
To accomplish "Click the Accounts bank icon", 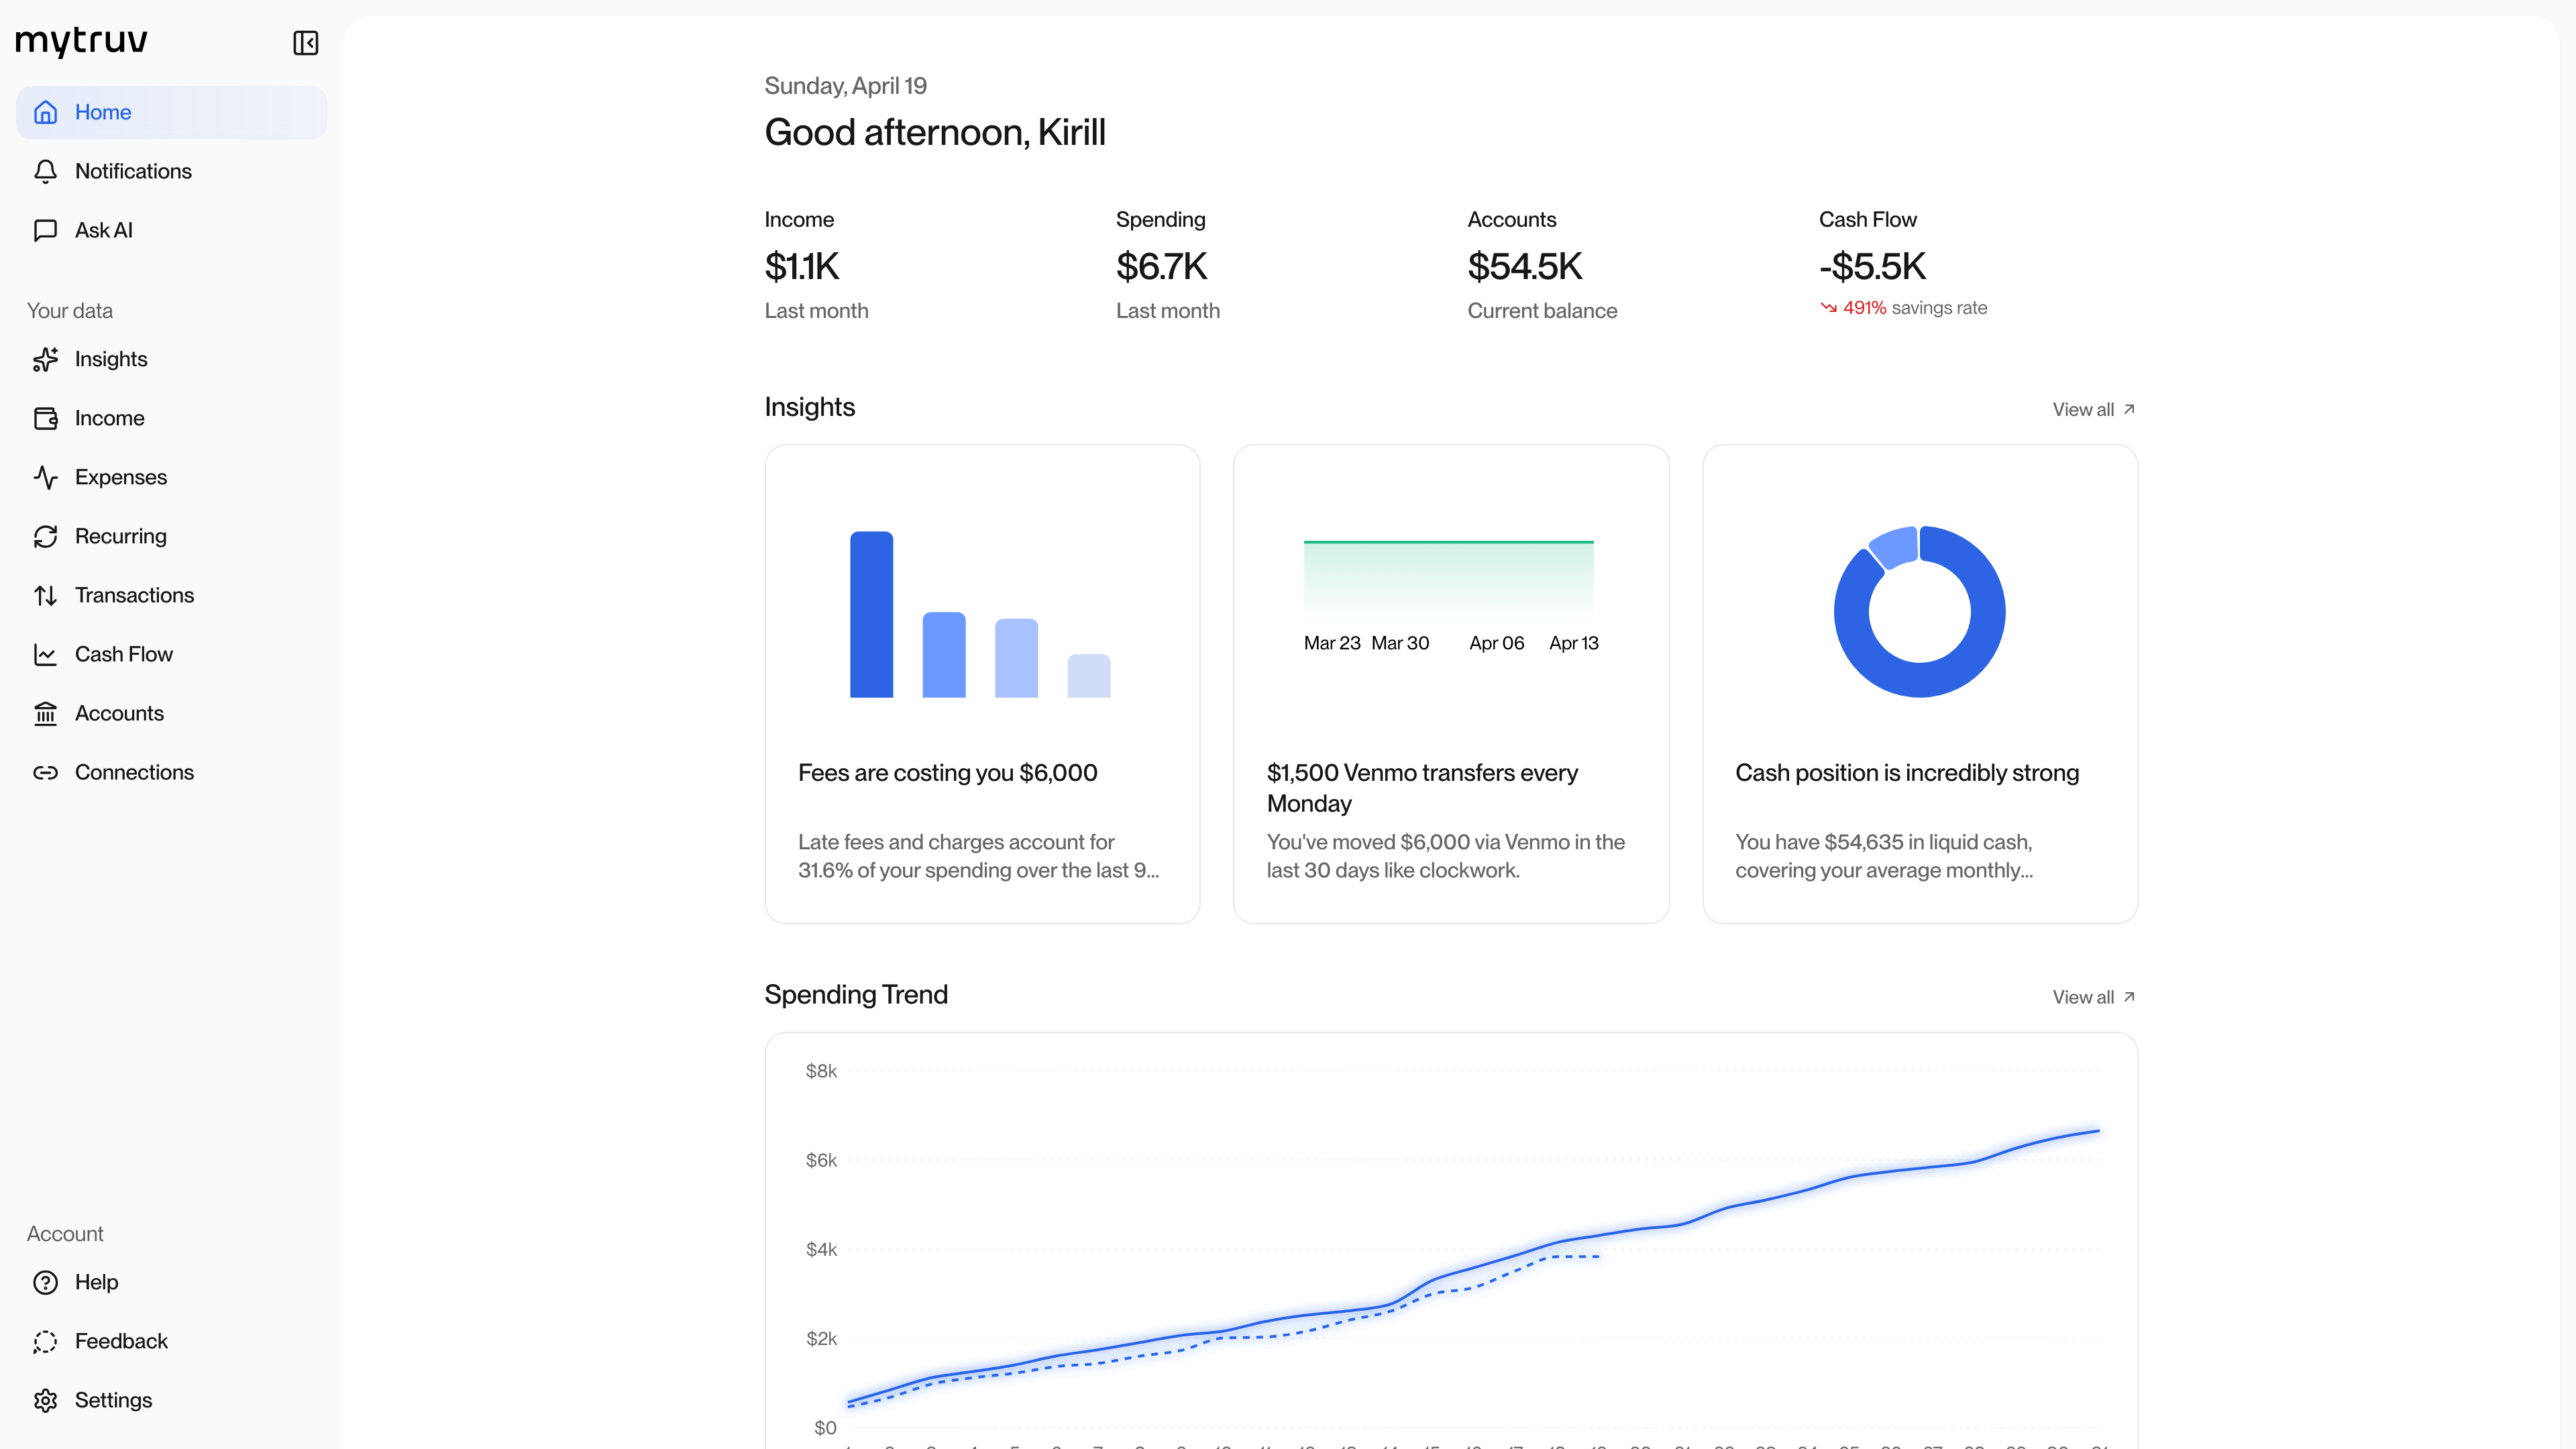I will (45, 713).
